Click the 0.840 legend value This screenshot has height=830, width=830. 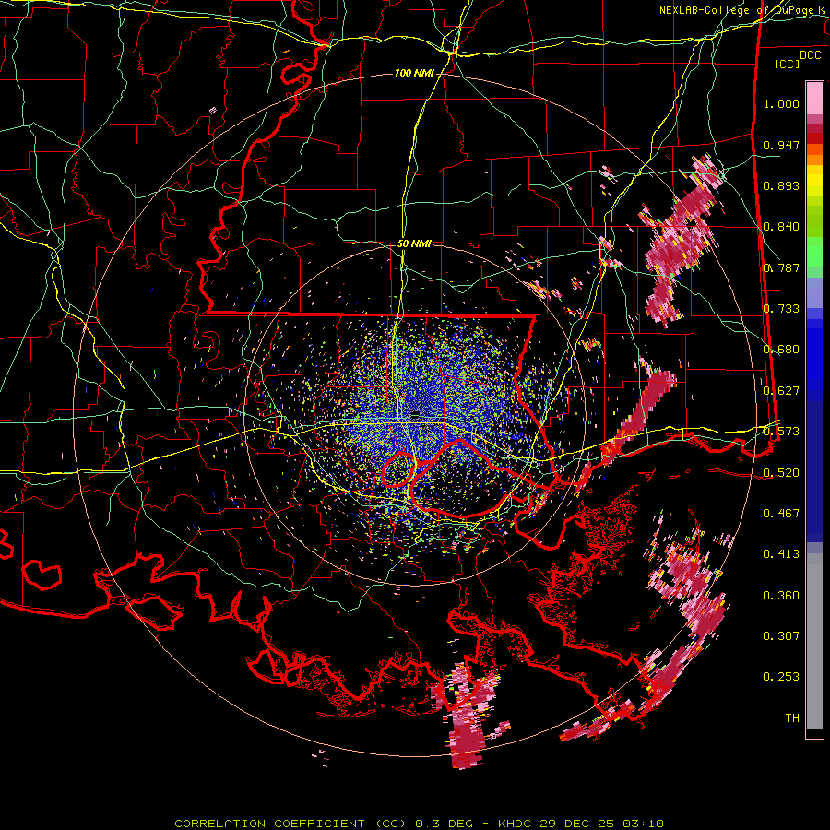tap(781, 227)
